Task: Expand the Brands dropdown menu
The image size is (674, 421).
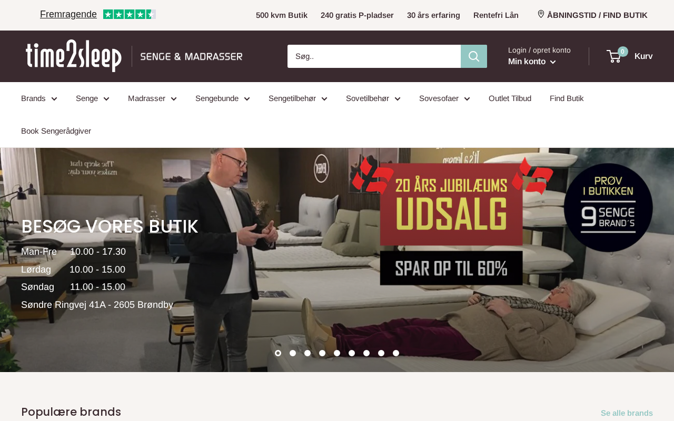Action: [39, 98]
